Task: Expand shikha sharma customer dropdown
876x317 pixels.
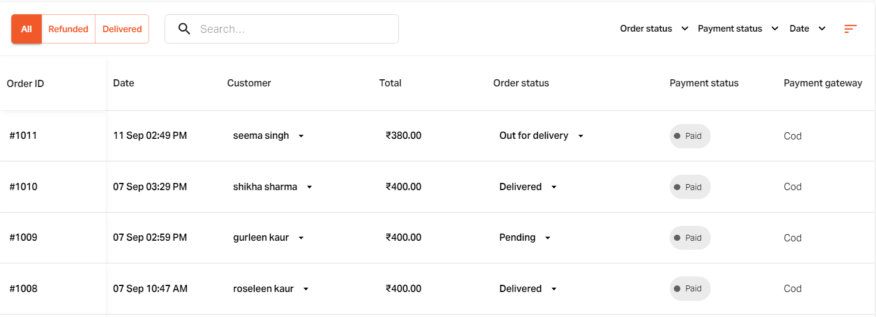Action: click(x=309, y=187)
